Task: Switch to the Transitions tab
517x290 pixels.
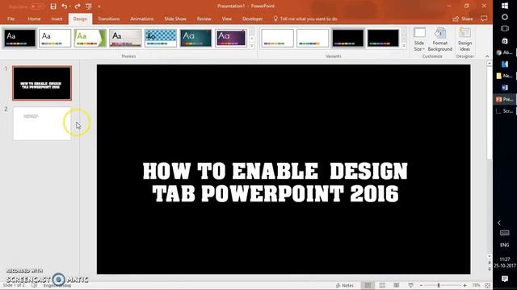Action: tap(109, 19)
